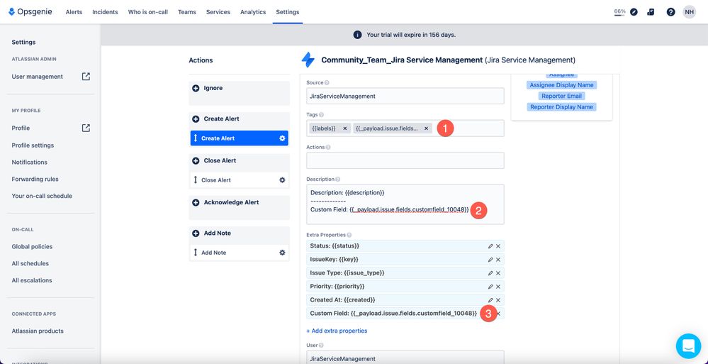The image size is (708, 364).
Task: Select the highlighted Create Alert rule
Action: [240, 138]
